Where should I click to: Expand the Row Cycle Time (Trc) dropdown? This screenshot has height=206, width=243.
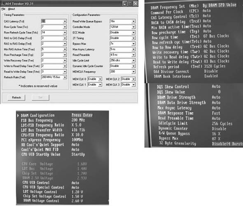pos(65,27)
